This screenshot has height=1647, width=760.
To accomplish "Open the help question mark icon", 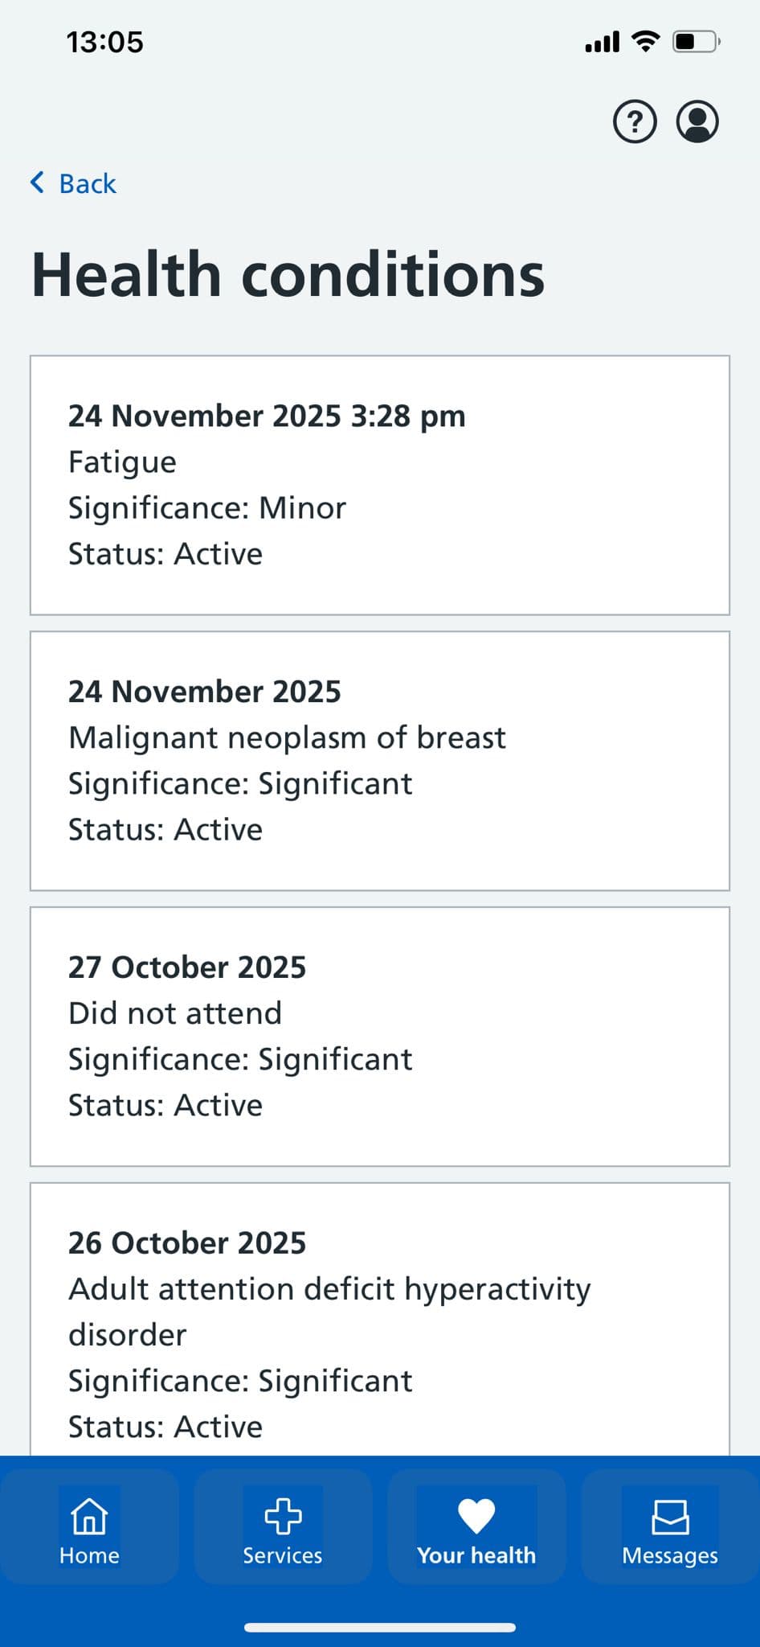I will 635,122.
